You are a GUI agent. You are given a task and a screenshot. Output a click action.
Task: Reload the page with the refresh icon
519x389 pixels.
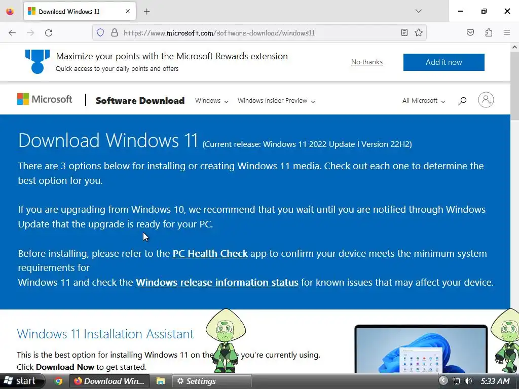pyautogui.click(x=49, y=33)
